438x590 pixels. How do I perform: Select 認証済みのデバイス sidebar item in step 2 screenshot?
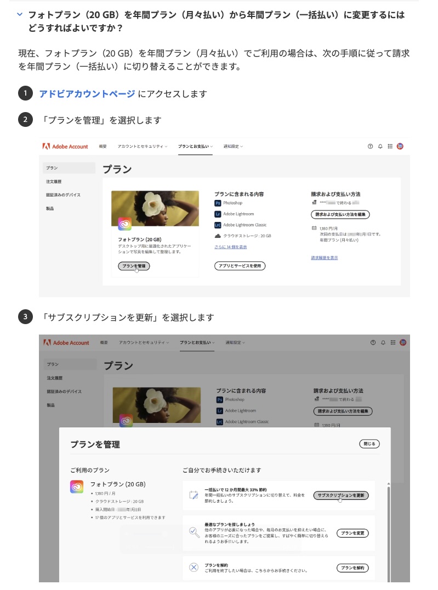click(63, 195)
